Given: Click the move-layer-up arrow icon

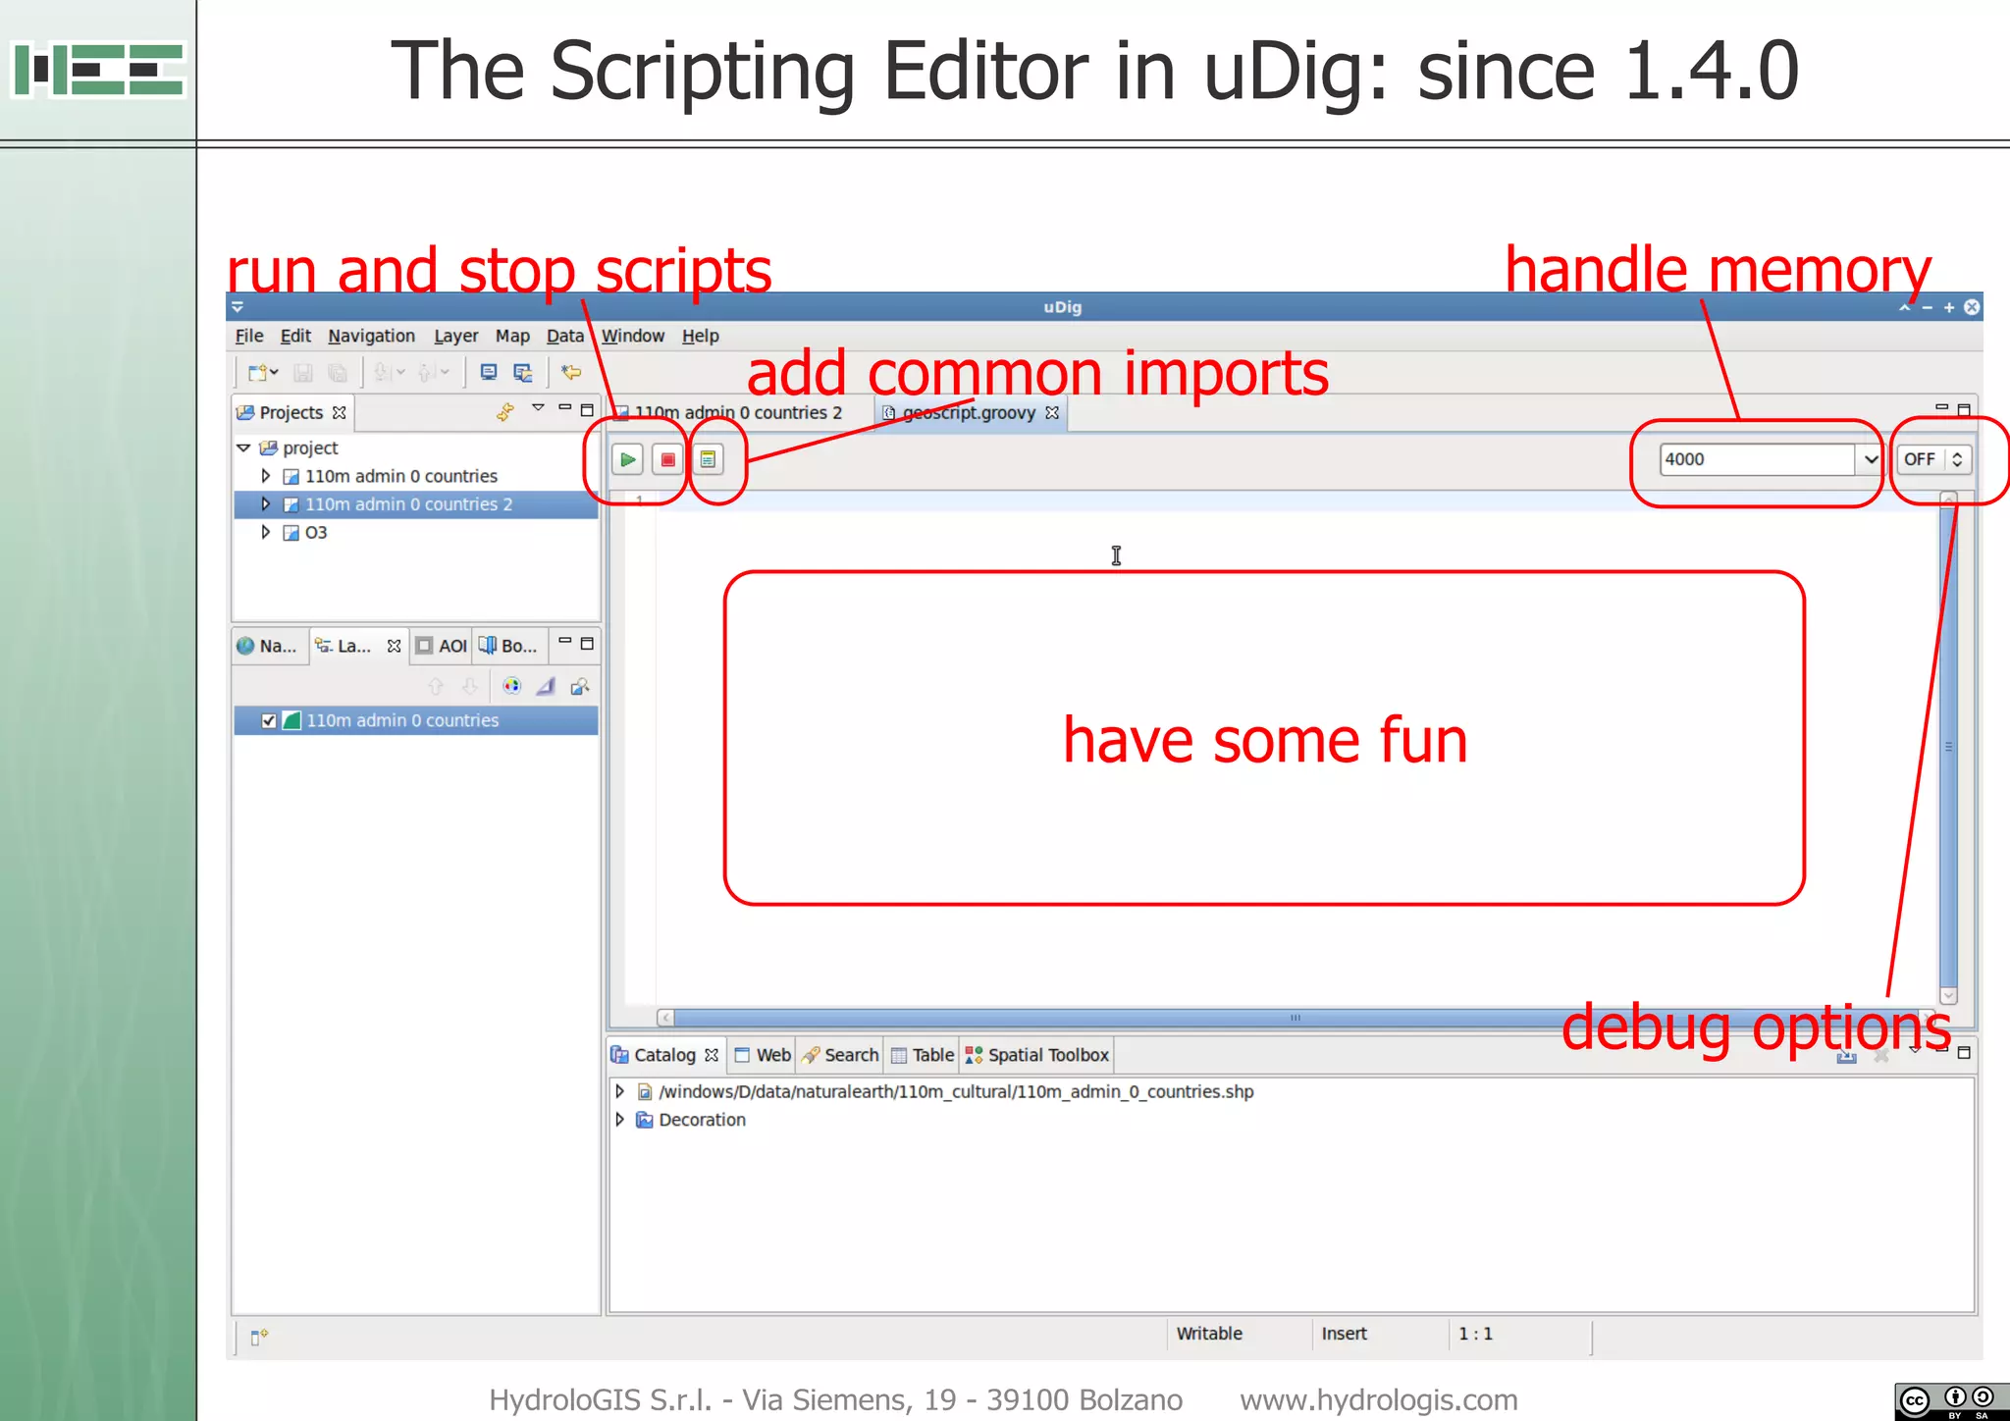Looking at the screenshot, I should (x=436, y=686).
